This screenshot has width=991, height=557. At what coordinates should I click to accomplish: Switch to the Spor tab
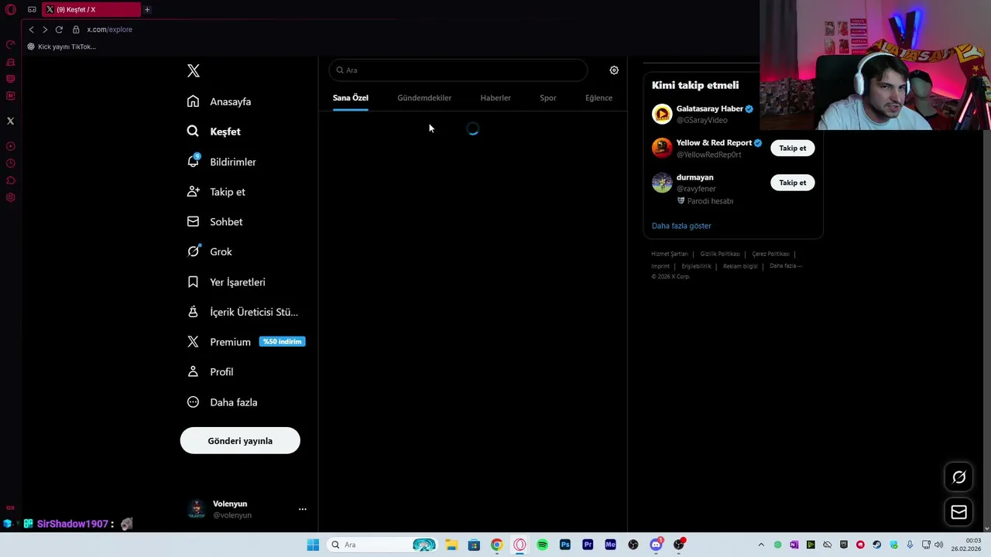pyautogui.click(x=548, y=98)
